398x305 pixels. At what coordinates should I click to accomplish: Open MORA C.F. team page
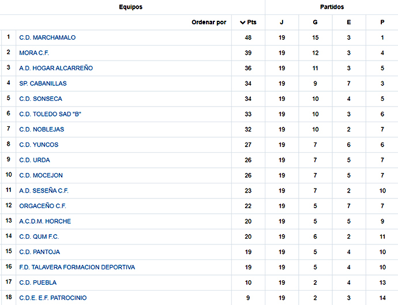coord(34,53)
